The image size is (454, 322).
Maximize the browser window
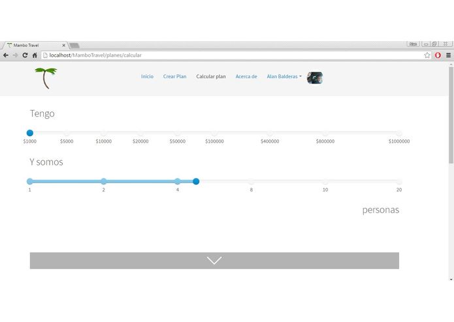[434, 44]
